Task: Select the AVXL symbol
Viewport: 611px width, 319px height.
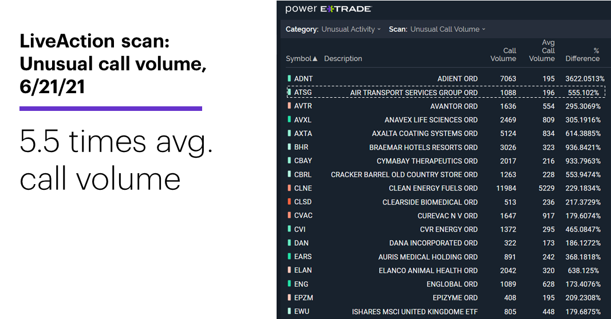Action: point(303,120)
